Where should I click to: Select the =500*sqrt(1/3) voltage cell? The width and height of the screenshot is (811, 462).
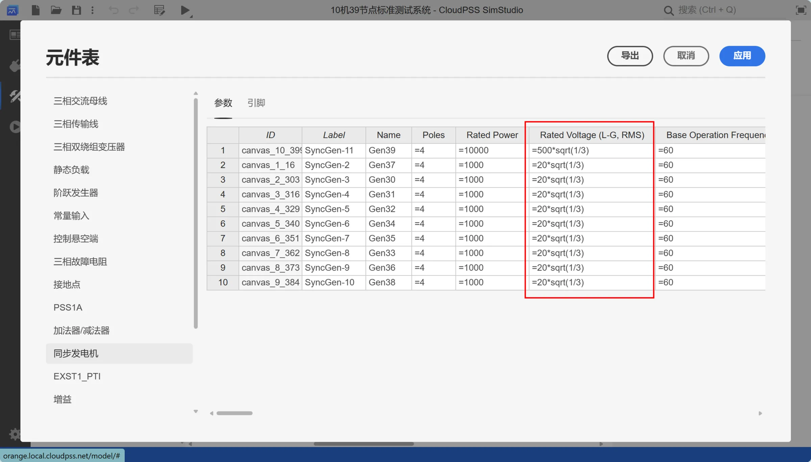(x=592, y=150)
